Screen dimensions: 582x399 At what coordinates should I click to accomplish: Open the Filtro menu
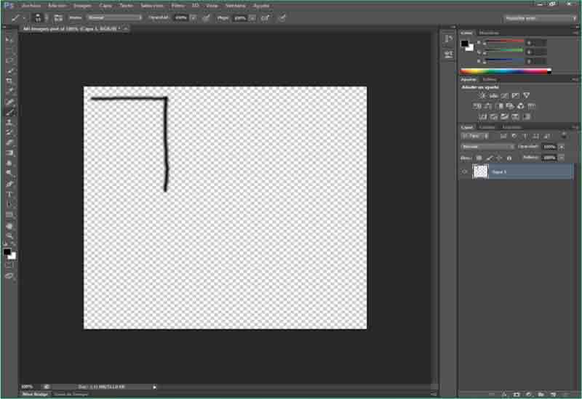tap(178, 5)
